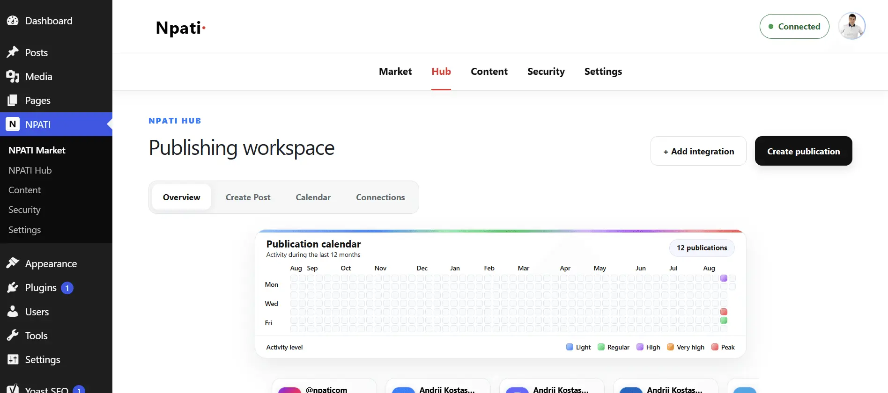
Task: Click the Npati logo in header
Action: click(181, 28)
